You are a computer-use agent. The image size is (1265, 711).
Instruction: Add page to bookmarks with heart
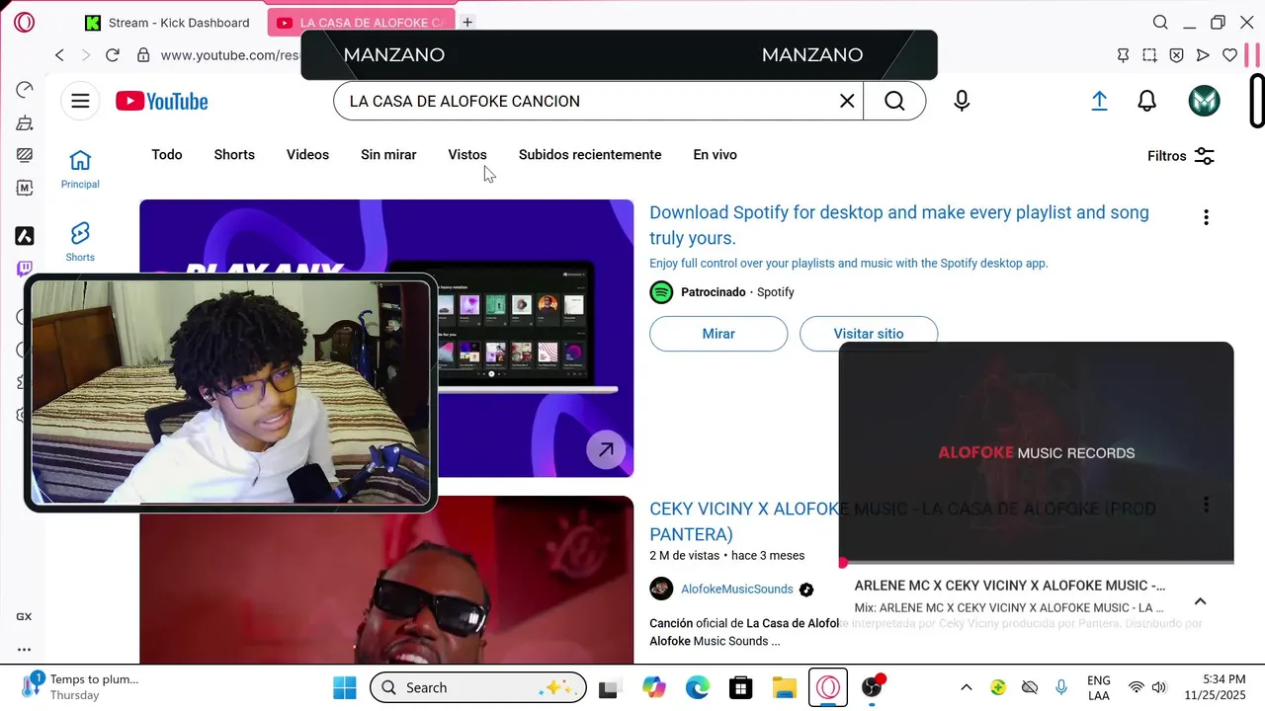(1229, 55)
